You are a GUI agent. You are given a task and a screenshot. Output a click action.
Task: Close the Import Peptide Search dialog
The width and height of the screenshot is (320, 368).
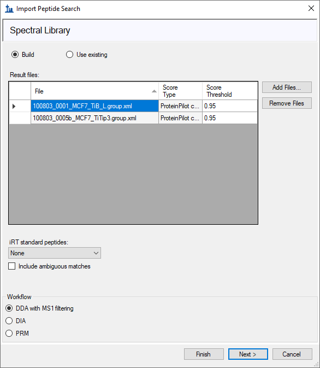[311, 8]
